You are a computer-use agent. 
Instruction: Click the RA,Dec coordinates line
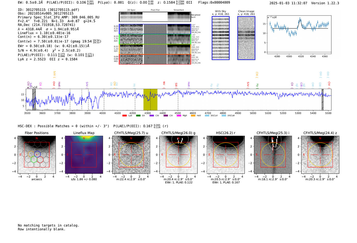point(47,25)
